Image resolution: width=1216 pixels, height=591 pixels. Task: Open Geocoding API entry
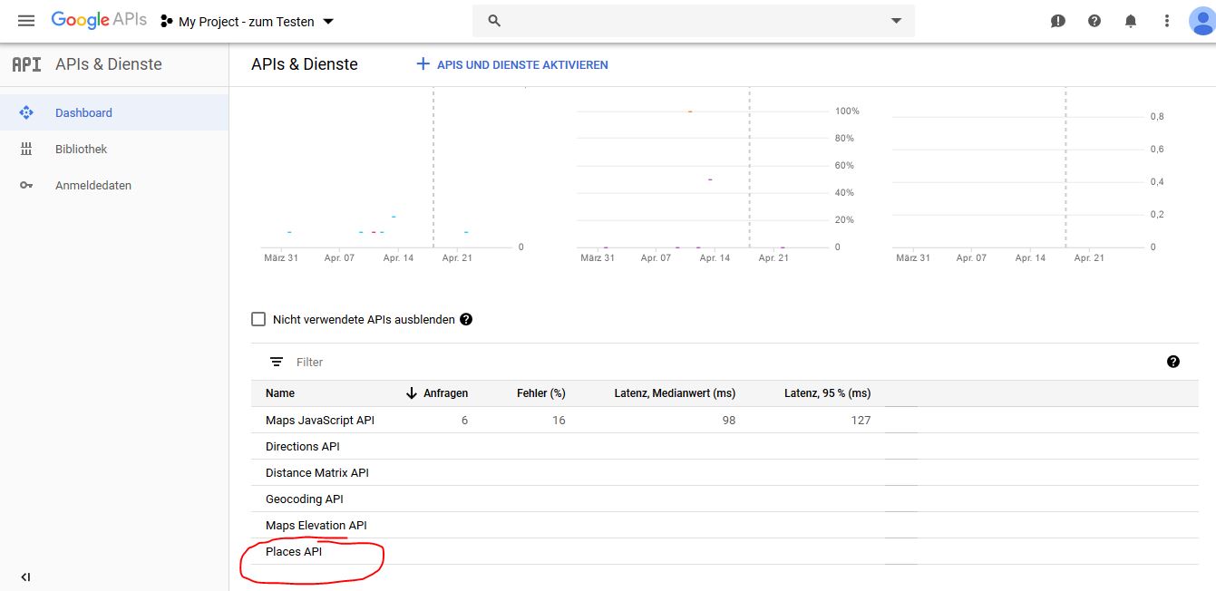click(x=305, y=499)
